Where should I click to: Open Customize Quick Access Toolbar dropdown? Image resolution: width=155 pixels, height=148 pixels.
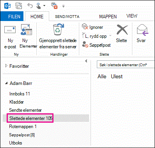point(63,6)
